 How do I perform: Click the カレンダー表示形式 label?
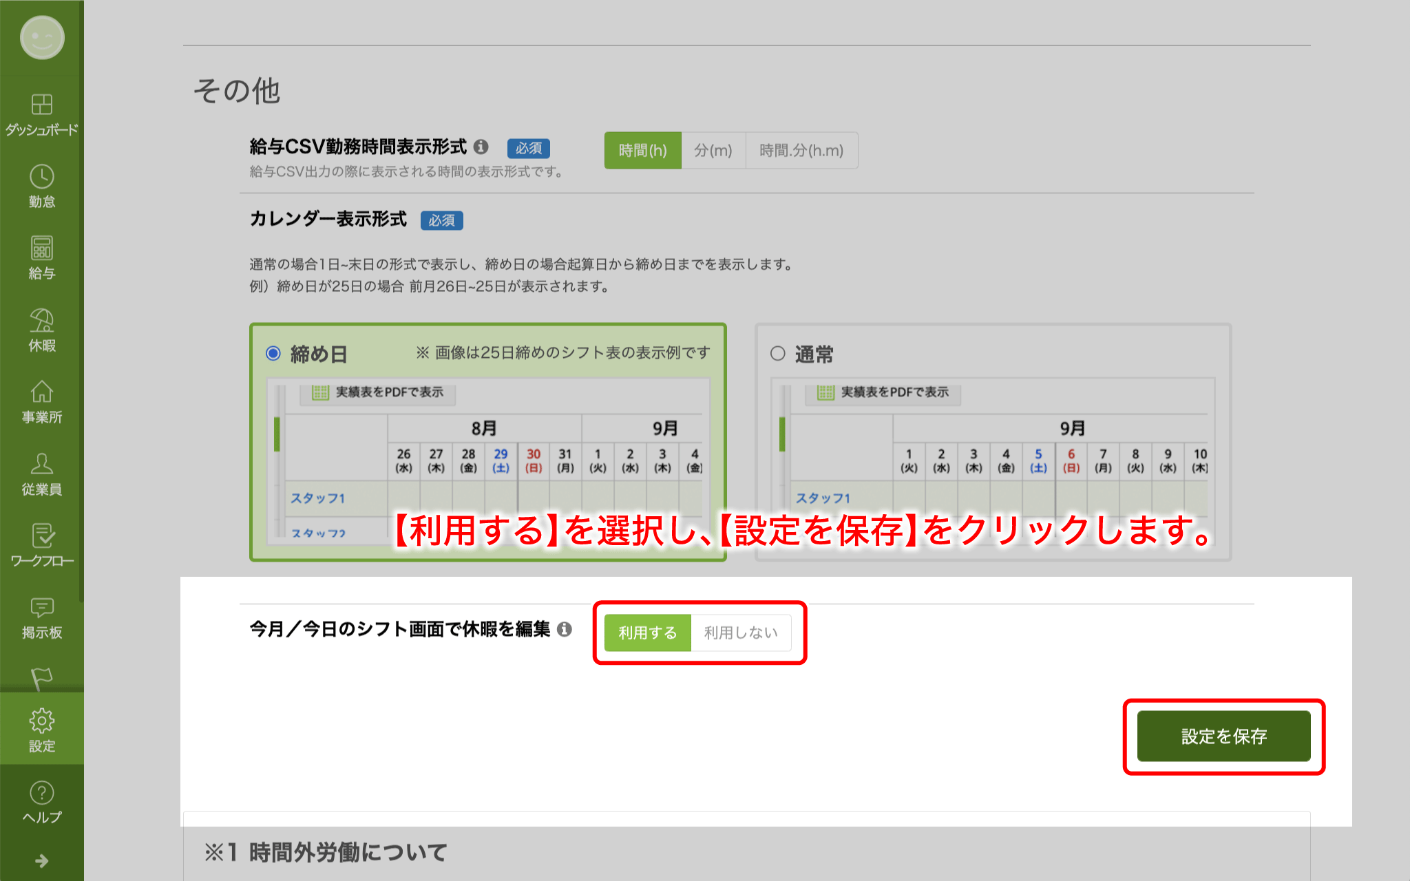328,219
